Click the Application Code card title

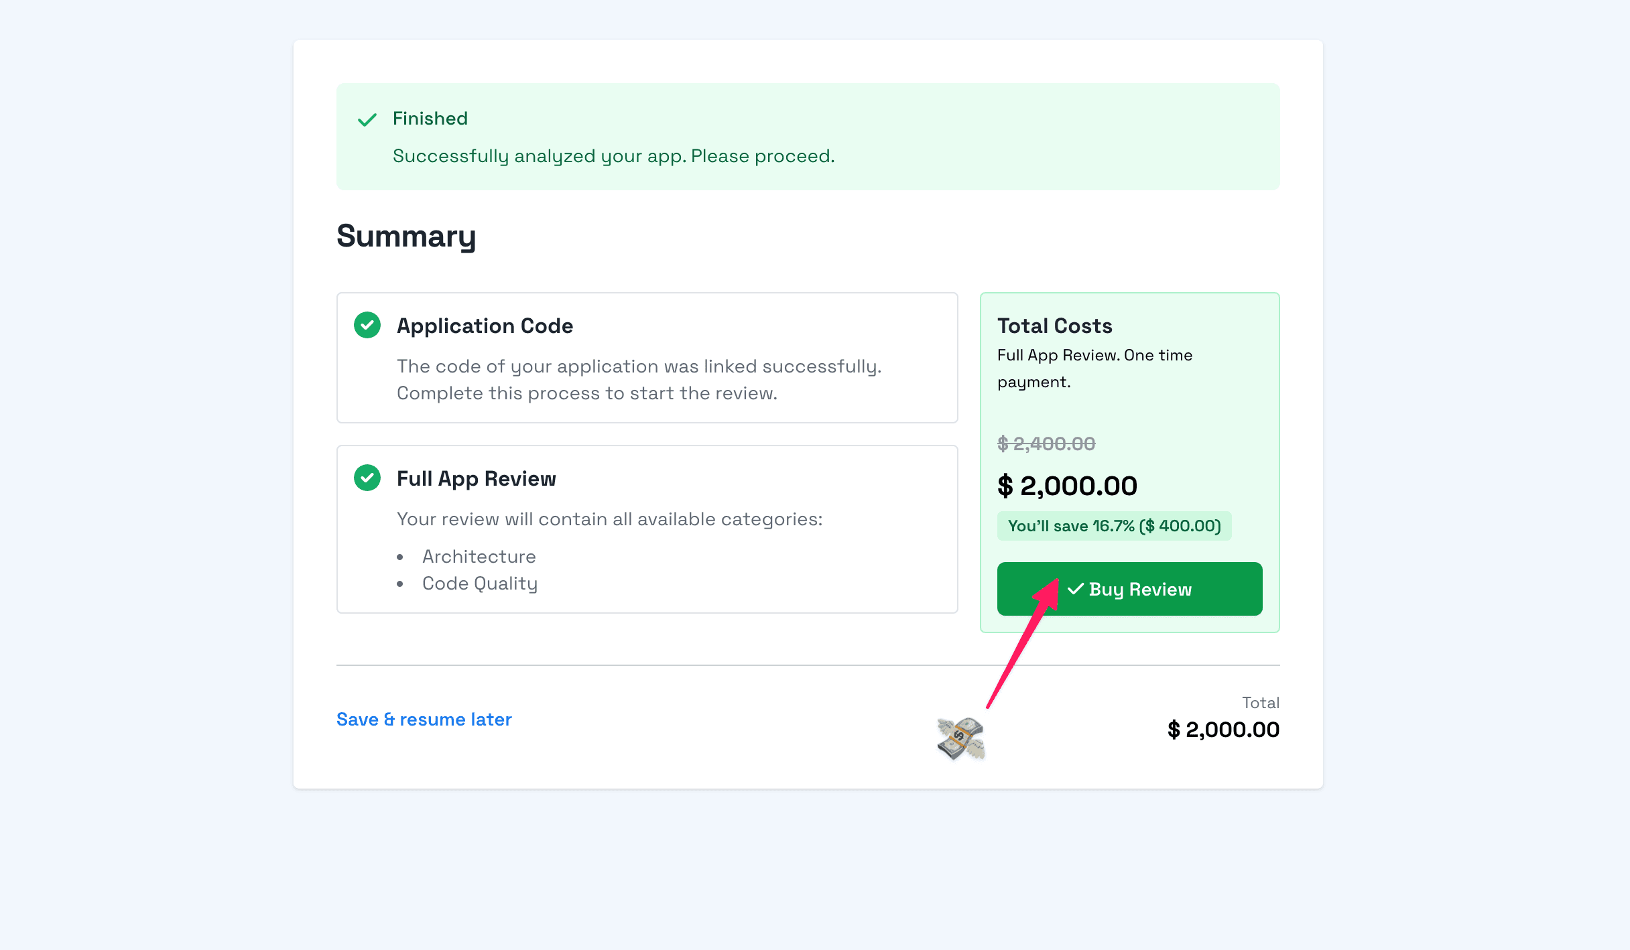(x=485, y=326)
